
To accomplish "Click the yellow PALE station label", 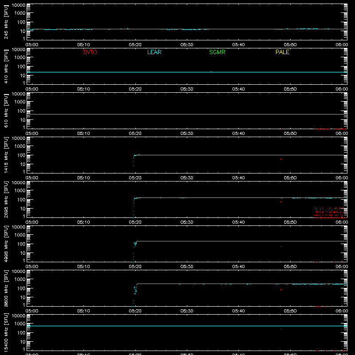I will 282,52.
